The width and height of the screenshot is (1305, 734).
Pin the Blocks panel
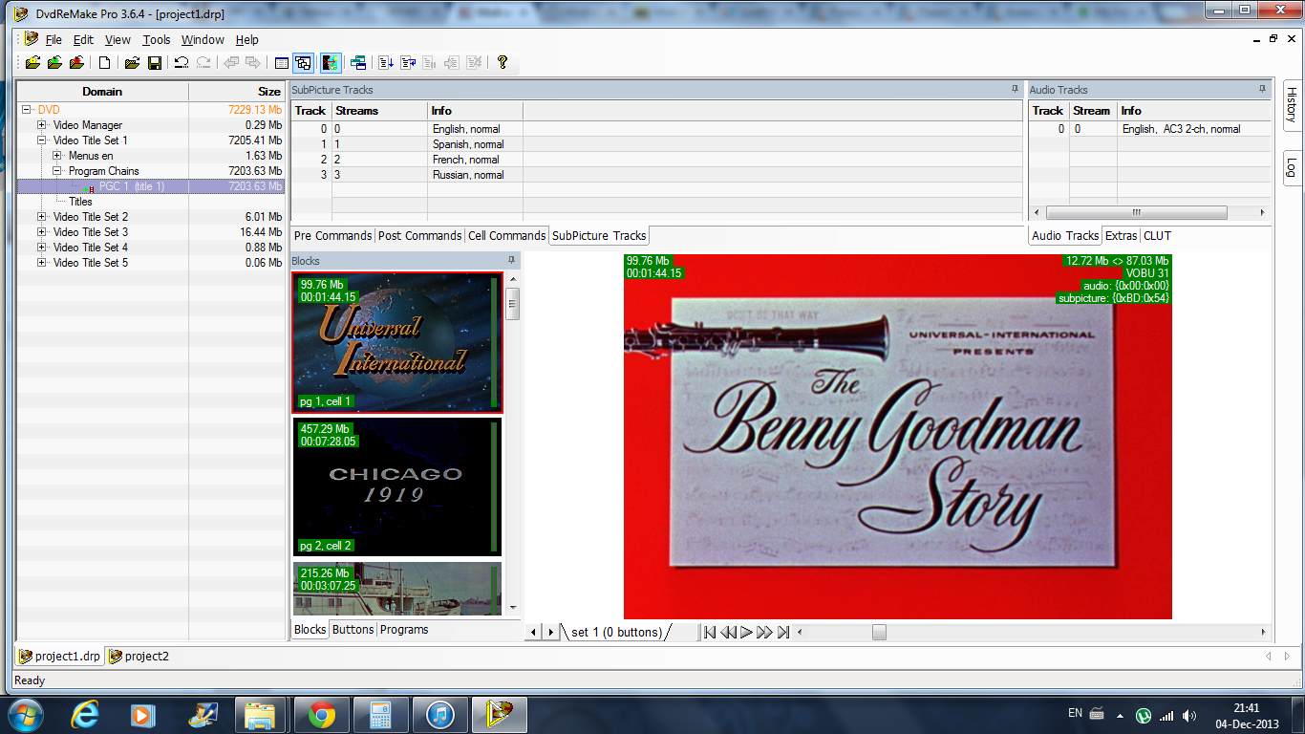pos(512,260)
